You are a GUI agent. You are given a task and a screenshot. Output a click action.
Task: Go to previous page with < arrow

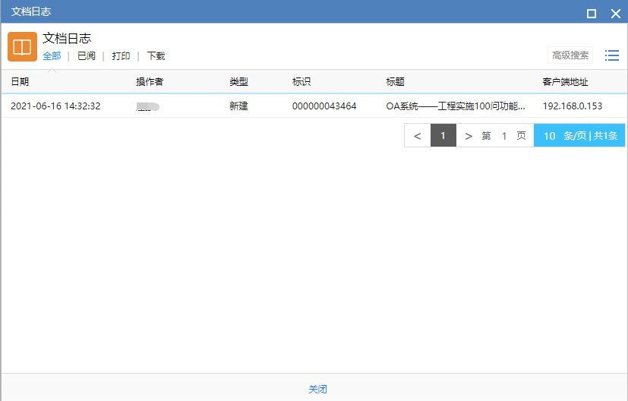(417, 136)
